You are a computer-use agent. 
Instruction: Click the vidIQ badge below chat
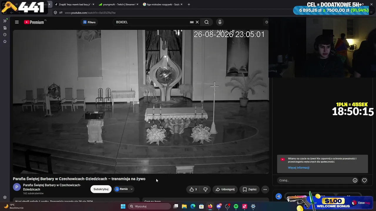279,196
